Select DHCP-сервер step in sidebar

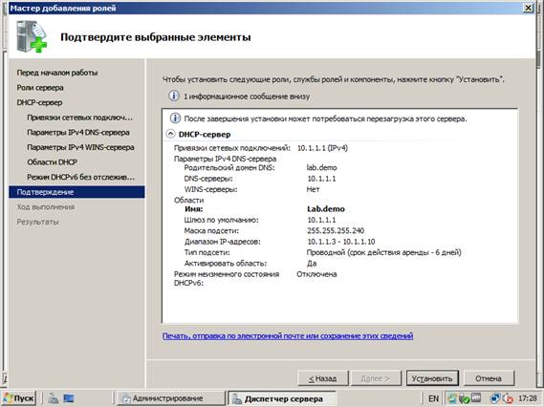39,102
